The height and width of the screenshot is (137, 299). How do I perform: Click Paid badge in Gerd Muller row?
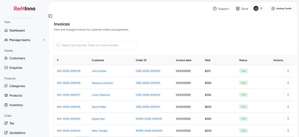coord(244,107)
